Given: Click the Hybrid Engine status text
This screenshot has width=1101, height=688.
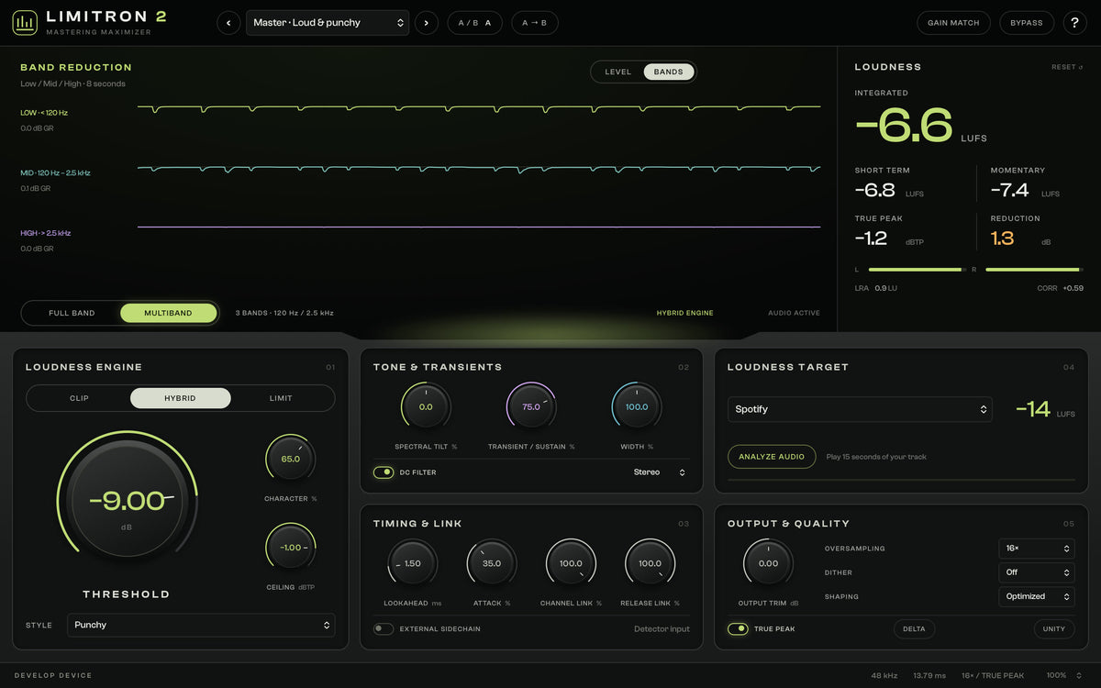Looking at the screenshot, I should [684, 313].
